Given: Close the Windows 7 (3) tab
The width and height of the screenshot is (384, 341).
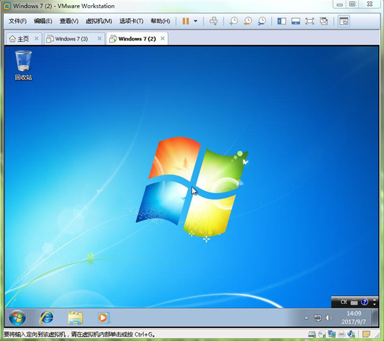Looking at the screenshot, I should [x=99, y=38].
